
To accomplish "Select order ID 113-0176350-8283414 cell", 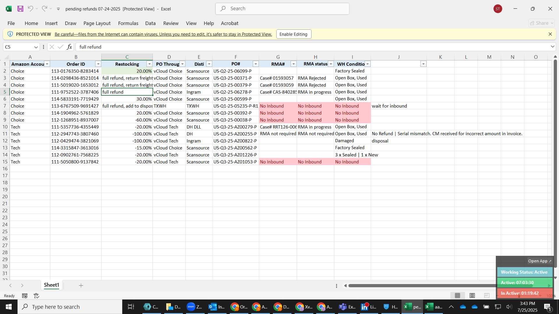I will pos(76,71).
